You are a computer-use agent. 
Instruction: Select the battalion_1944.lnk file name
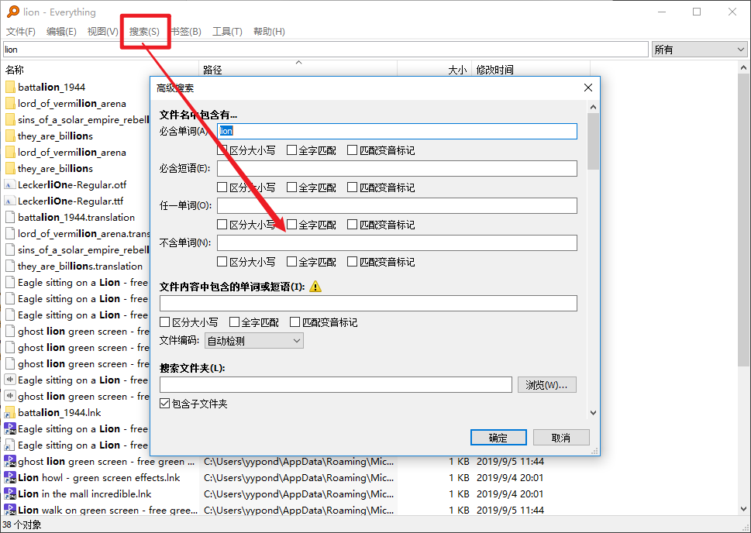tap(60, 413)
